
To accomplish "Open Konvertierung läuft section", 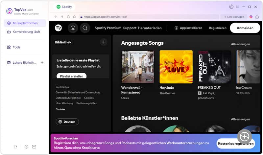I will click(25, 32).
